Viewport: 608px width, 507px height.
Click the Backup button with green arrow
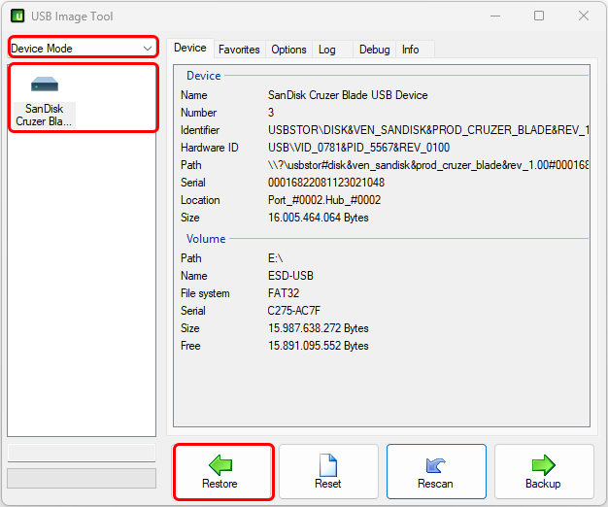click(x=544, y=472)
